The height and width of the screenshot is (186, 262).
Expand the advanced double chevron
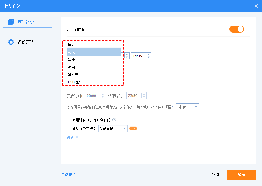77,137
